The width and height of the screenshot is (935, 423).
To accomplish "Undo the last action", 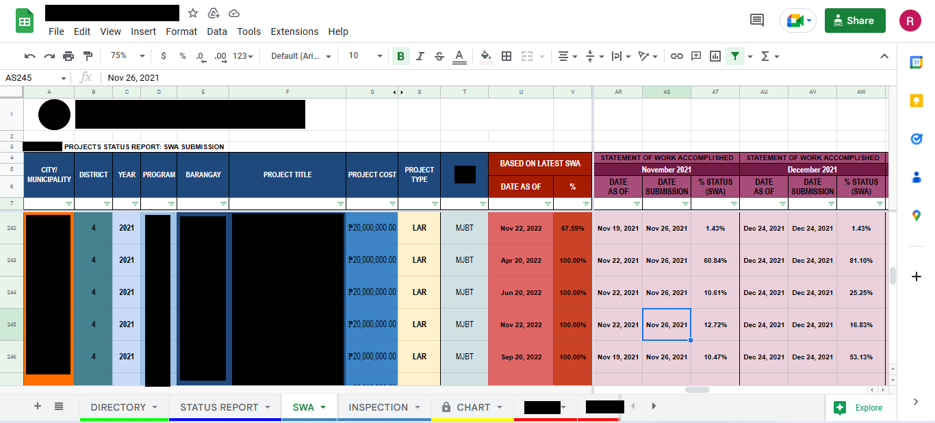I will [x=29, y=56].
